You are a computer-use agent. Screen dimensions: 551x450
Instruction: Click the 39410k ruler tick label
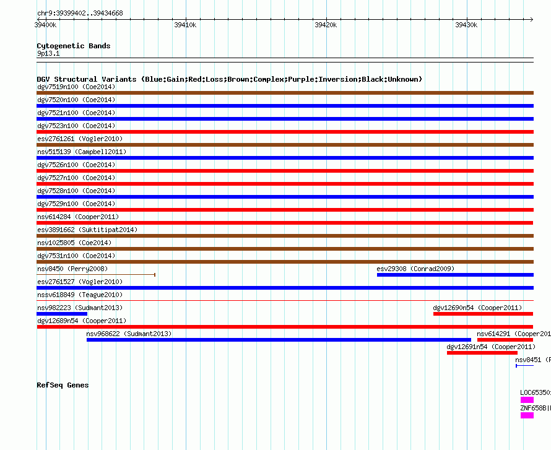click(x=185, y=25)
